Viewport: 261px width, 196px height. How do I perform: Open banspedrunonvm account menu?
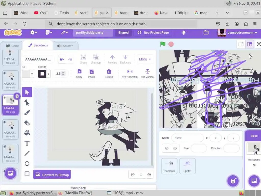238,33
